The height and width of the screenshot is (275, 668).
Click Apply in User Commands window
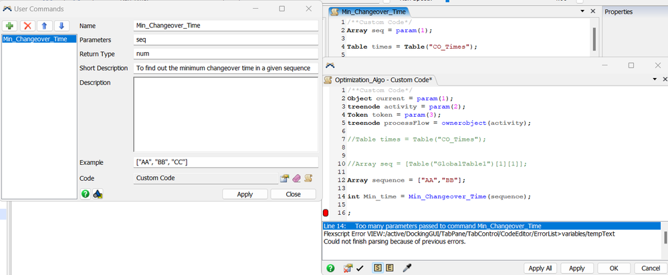click(245, 194)
